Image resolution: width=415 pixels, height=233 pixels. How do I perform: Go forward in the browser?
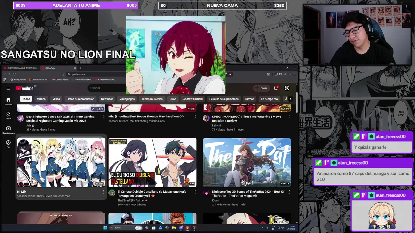(x=9, y=74)
